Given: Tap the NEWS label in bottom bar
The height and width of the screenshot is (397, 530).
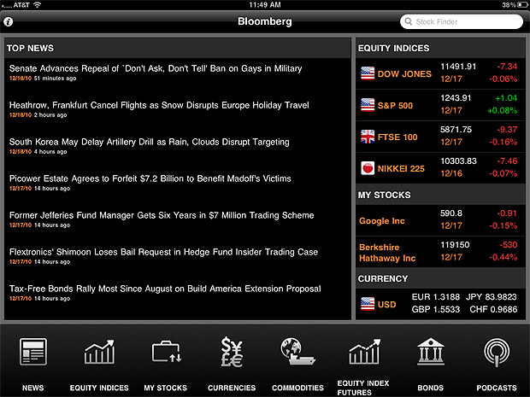Looking at the screenshot, I should (33, 388).
